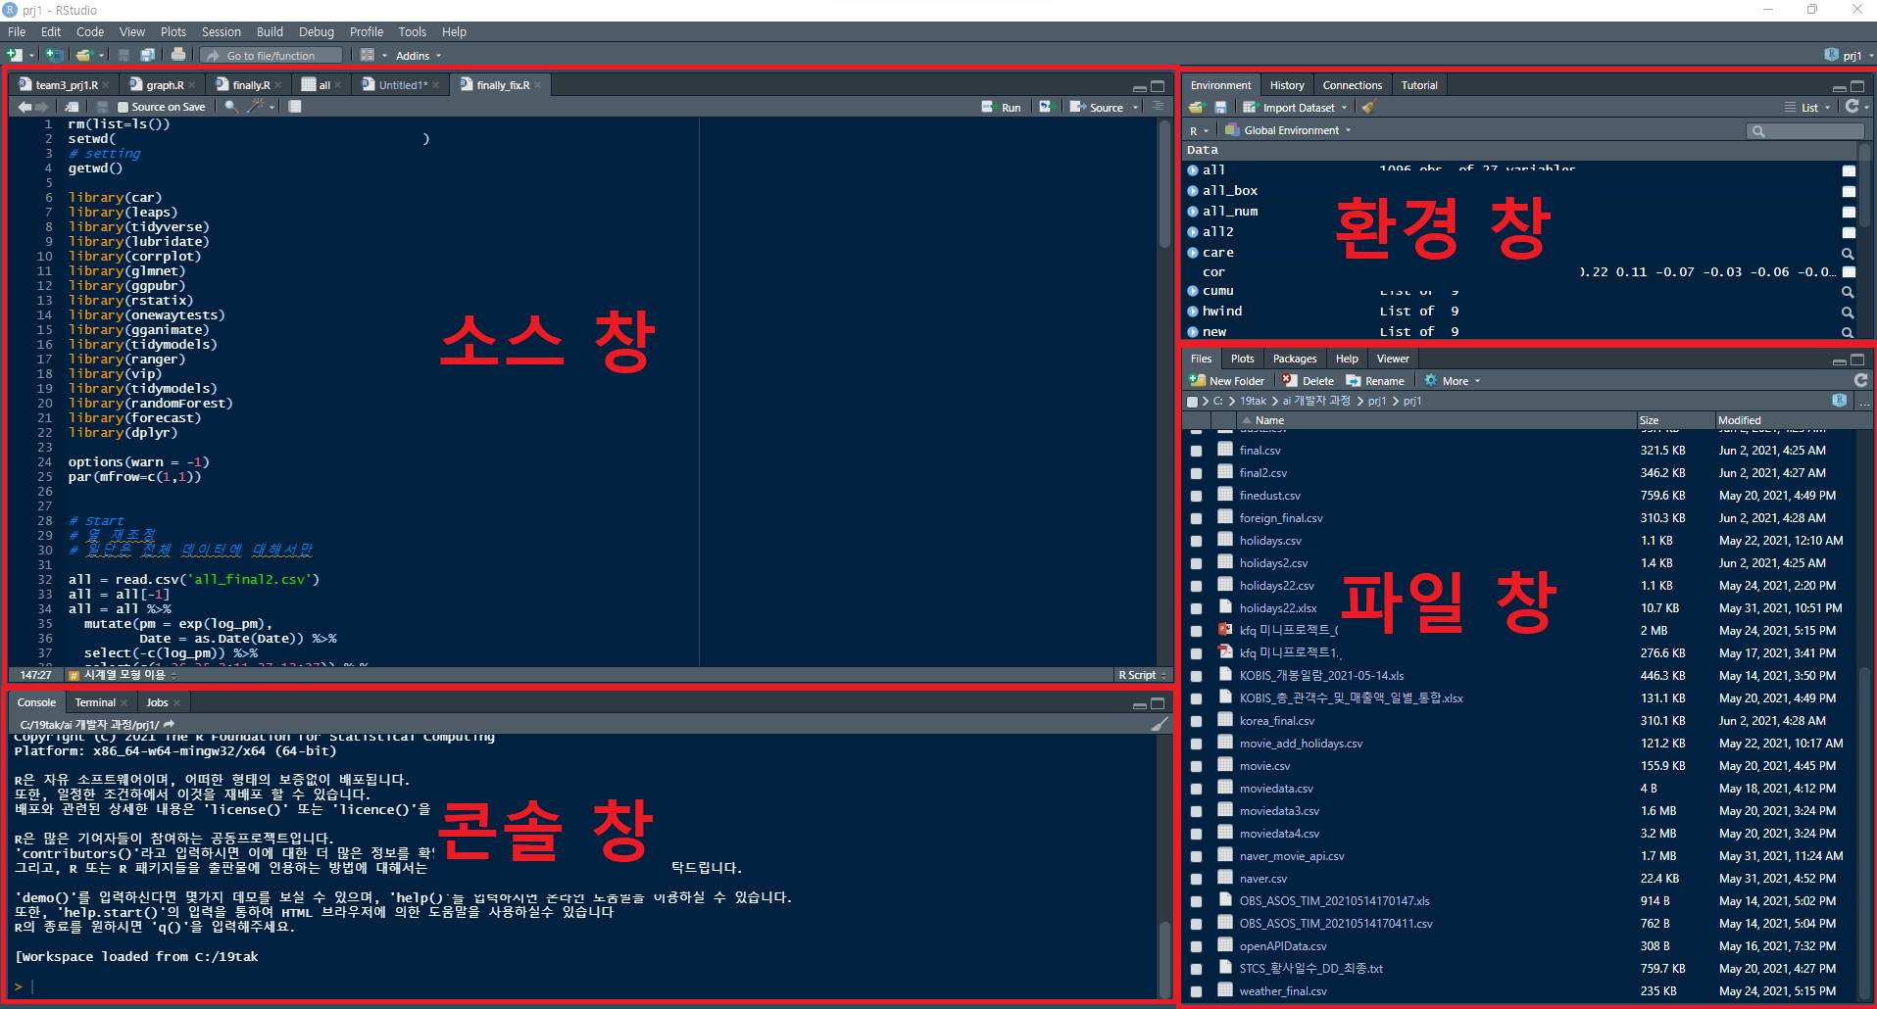Screen dimensions: 1877x1009
Task: Clear environment objects with broom icon
Action: [x=1369, y=107]
